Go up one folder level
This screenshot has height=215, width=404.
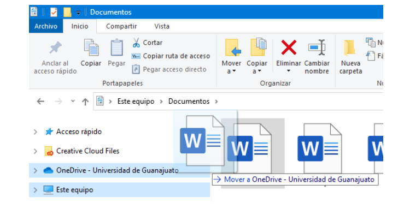click(85, 102)
